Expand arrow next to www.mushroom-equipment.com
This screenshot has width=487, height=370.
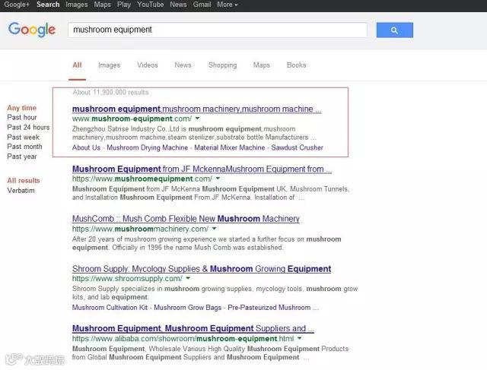click(x=198, y=119)
